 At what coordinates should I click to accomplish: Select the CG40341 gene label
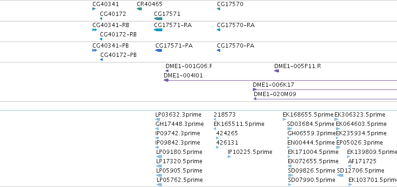pos(105,4)
